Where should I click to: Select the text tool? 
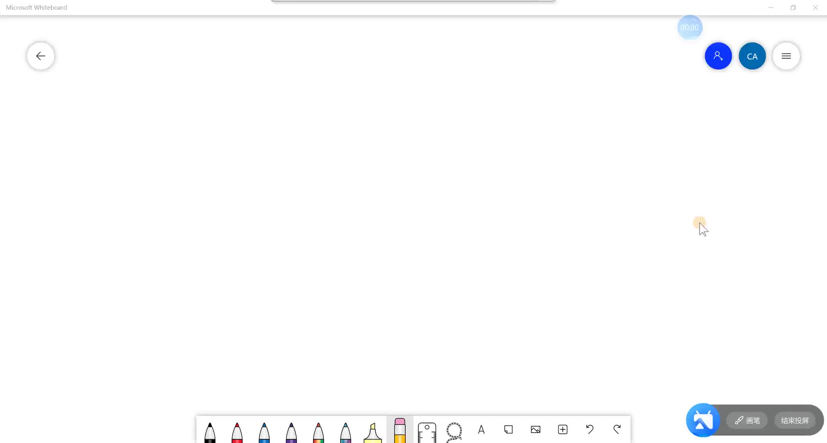coord(480,429)
